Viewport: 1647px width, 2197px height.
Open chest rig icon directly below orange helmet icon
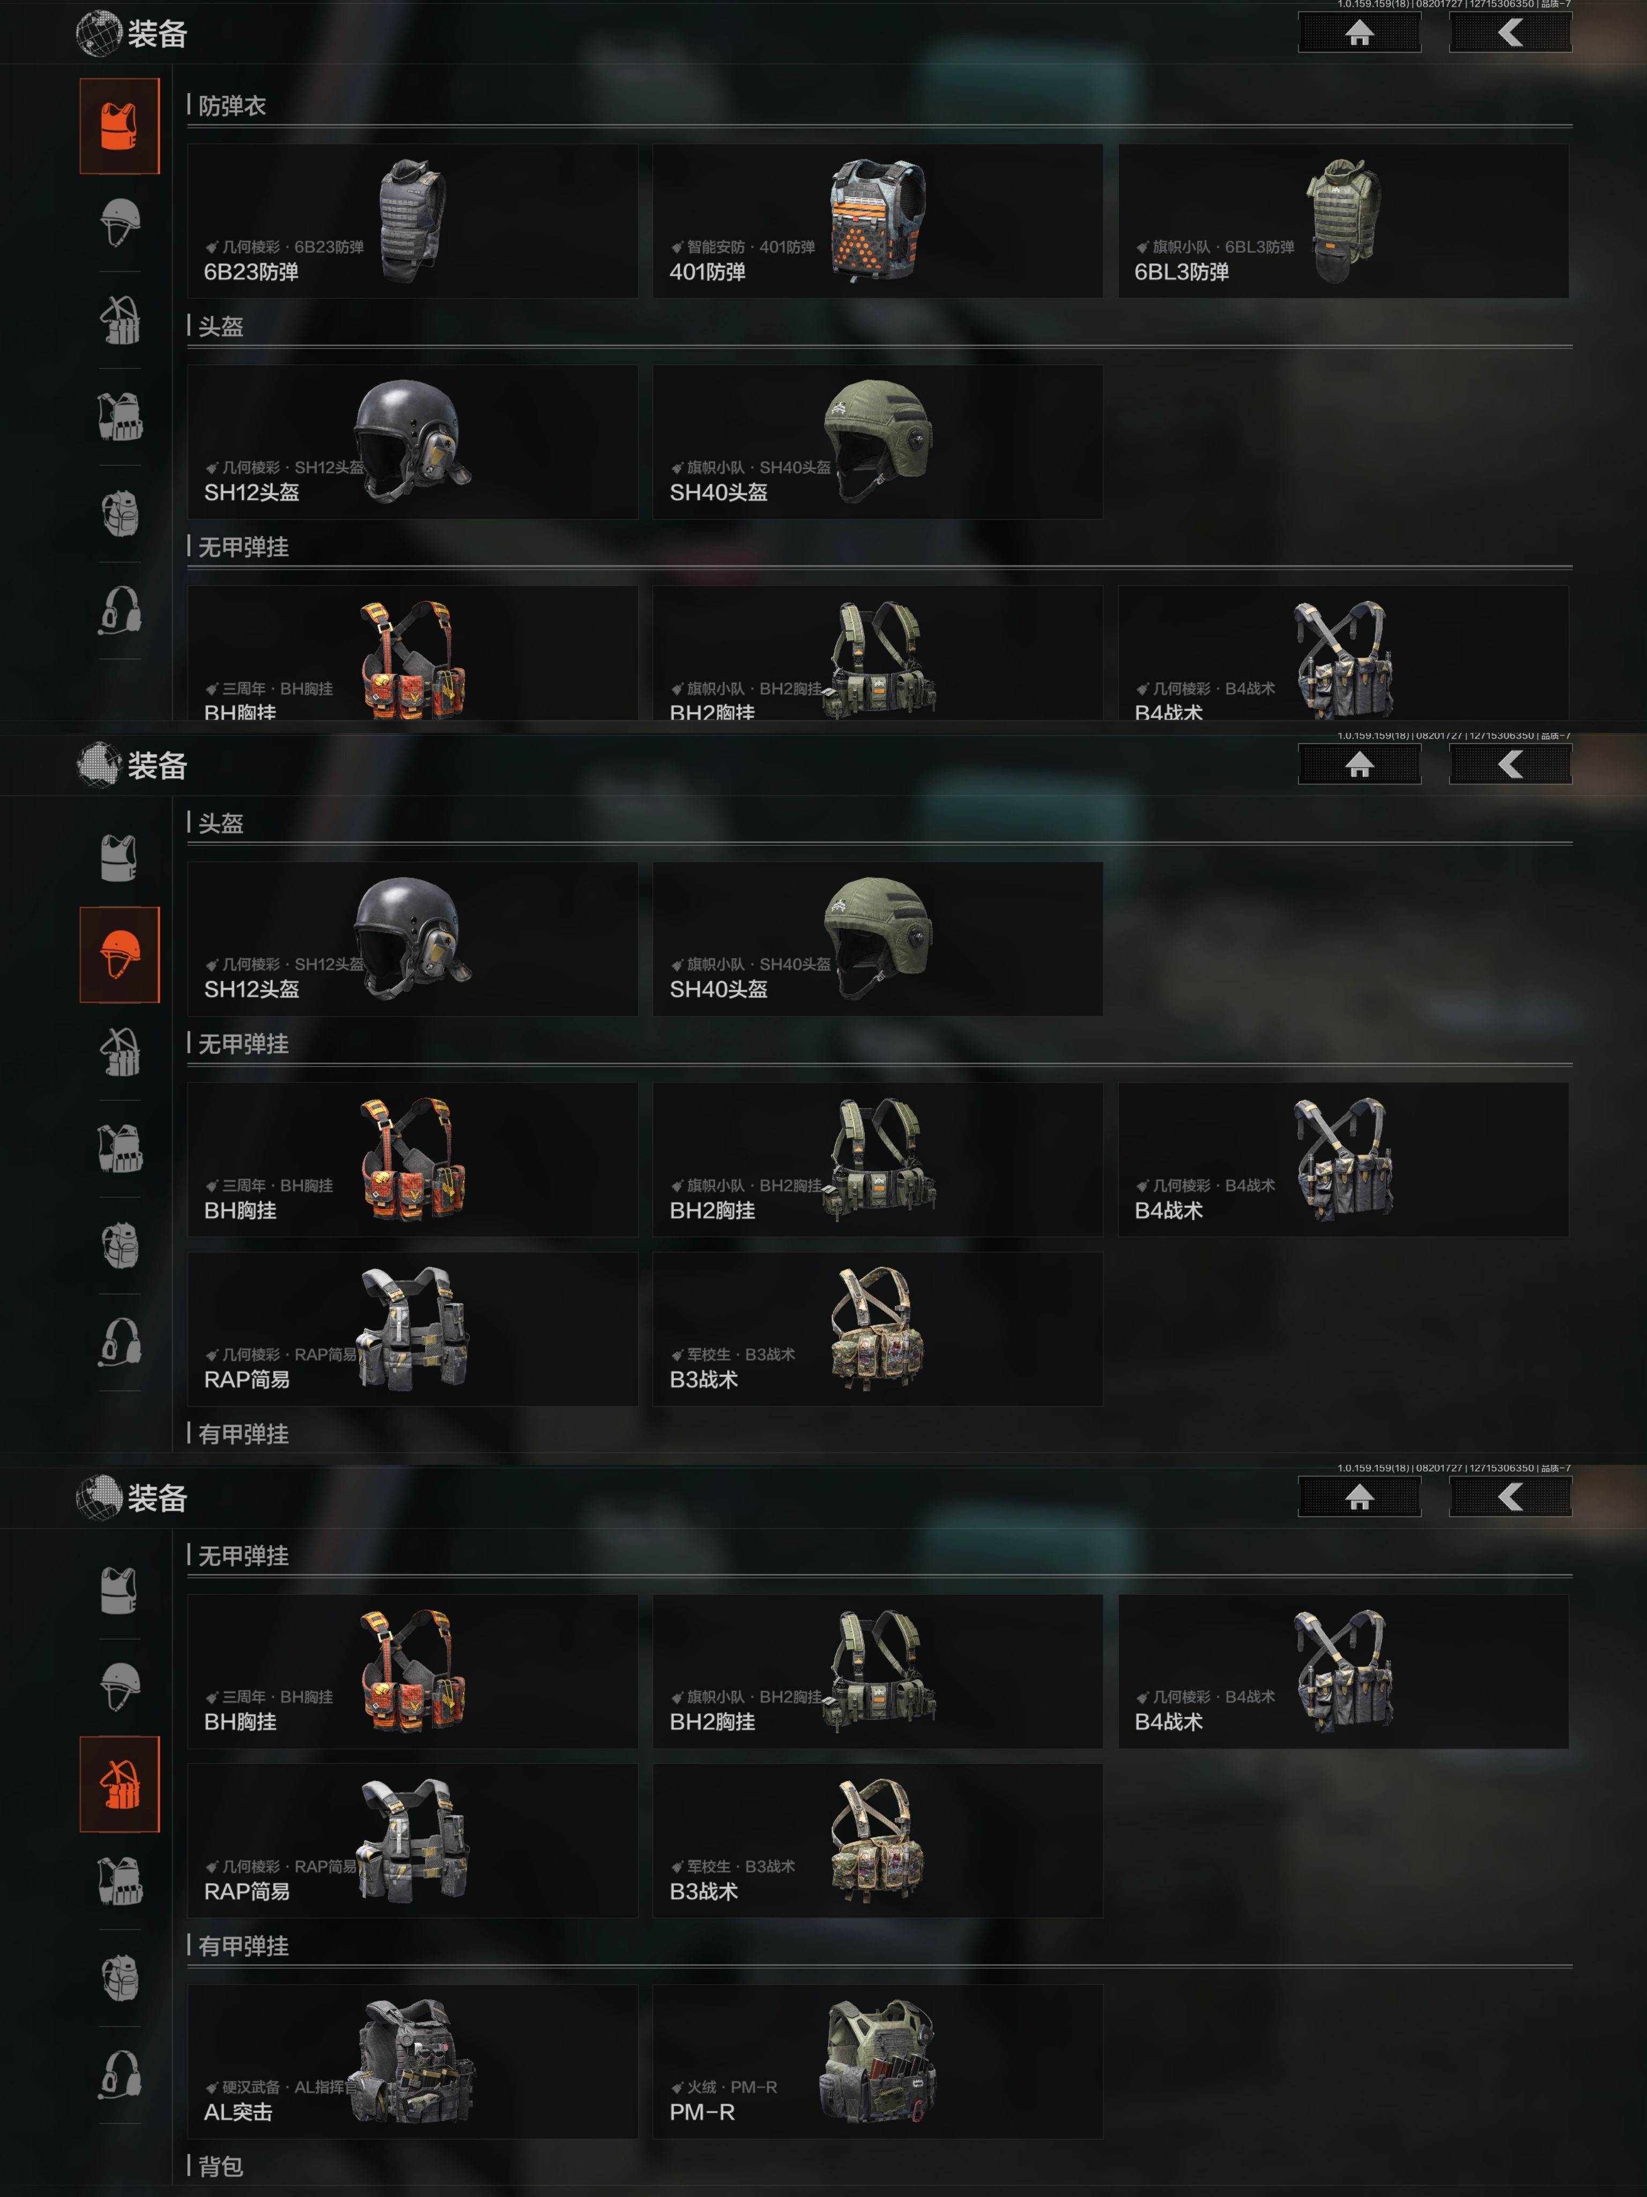click(x=120, y=1052)
